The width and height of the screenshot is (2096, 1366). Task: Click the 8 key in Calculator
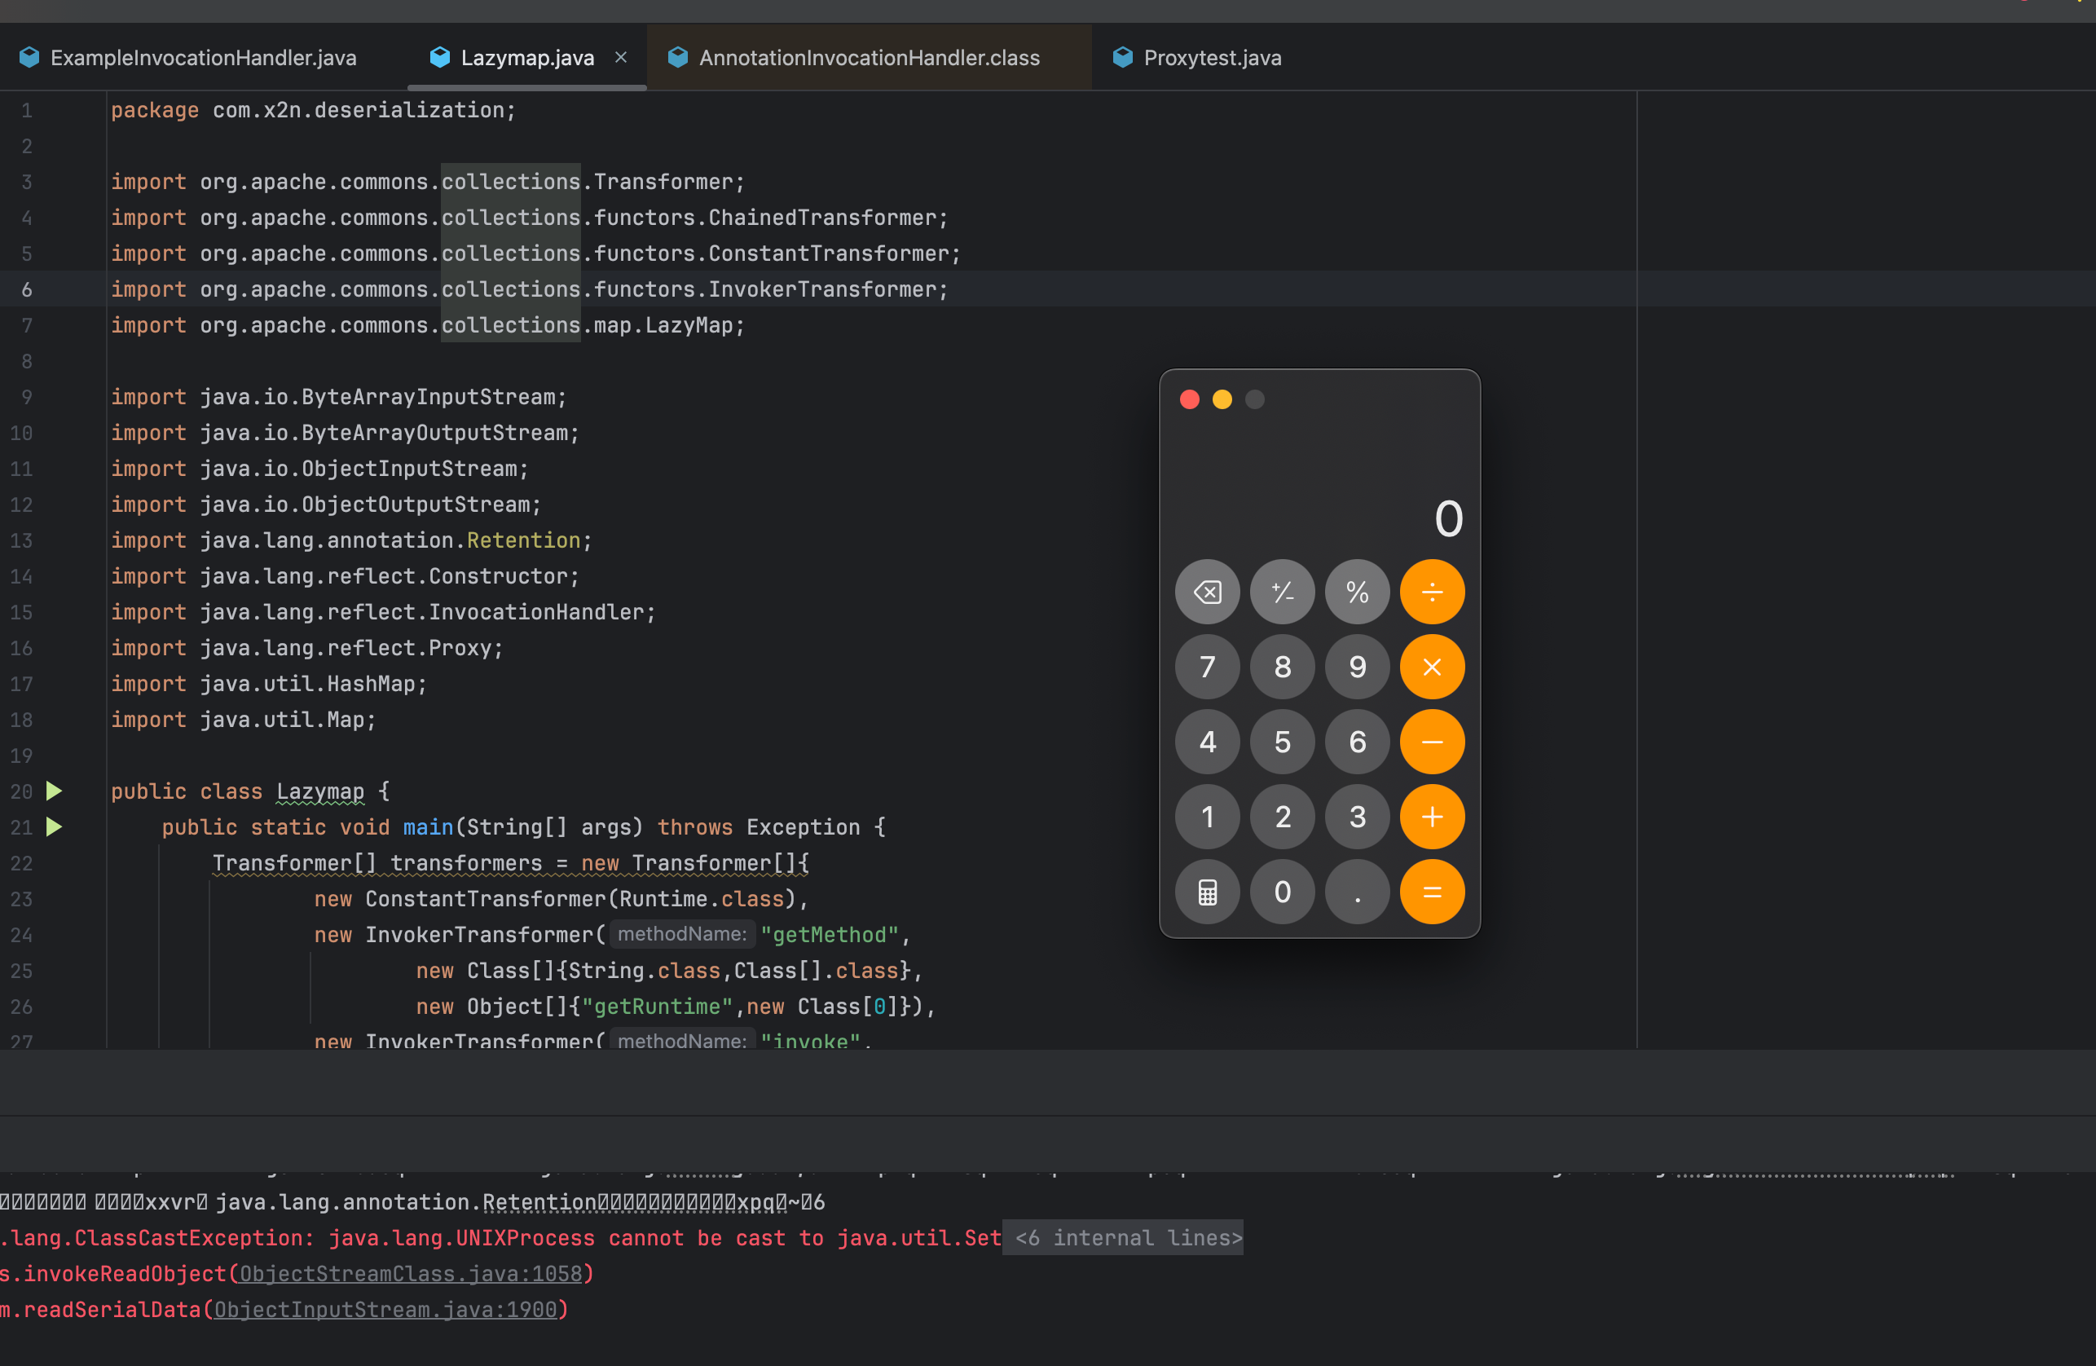pos(1282,667)
